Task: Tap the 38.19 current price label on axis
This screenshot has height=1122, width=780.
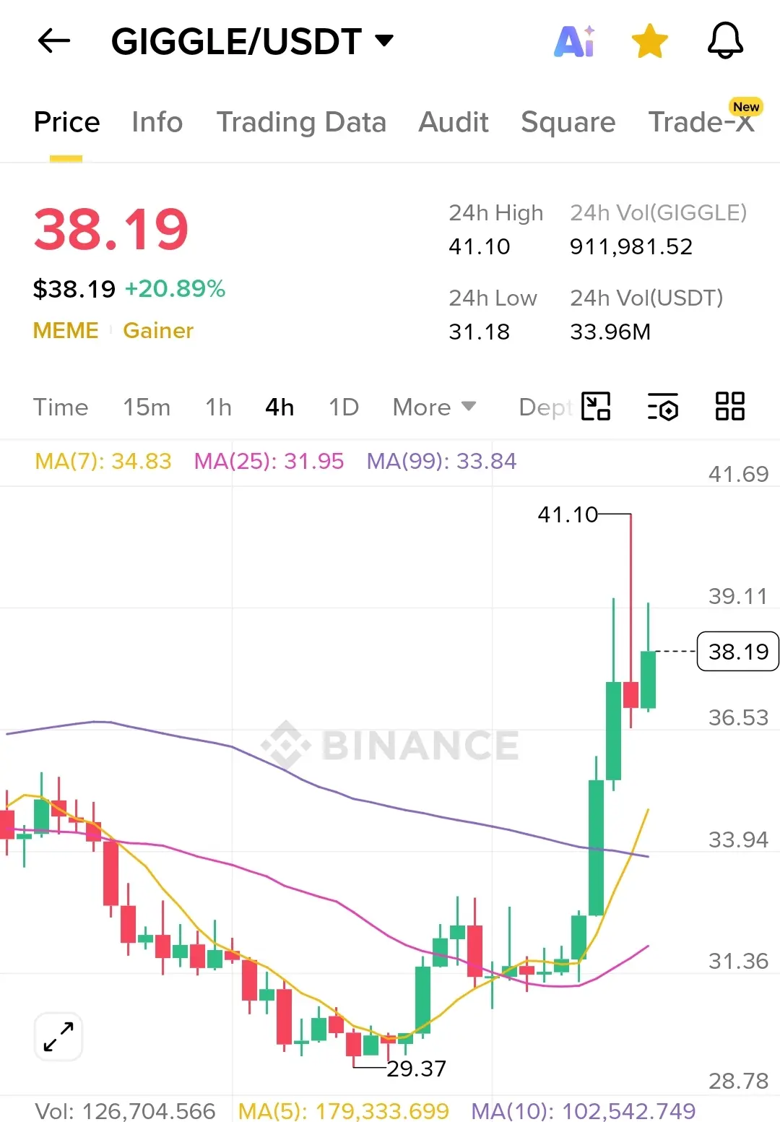Action: pos(737,652)
